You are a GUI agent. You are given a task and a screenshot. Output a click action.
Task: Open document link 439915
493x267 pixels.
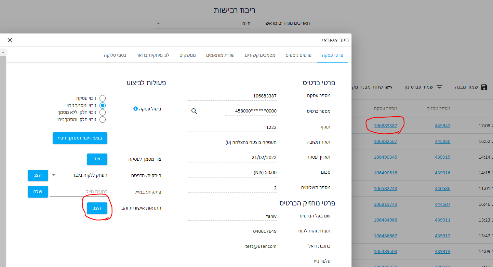click(x=442, y=157)
